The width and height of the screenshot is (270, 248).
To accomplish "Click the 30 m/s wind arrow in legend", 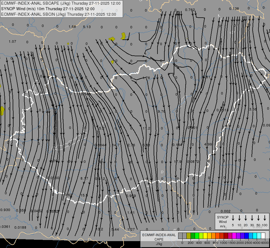I will point(252,218).
